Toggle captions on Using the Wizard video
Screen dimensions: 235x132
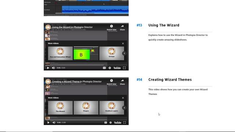coord(104,68)
